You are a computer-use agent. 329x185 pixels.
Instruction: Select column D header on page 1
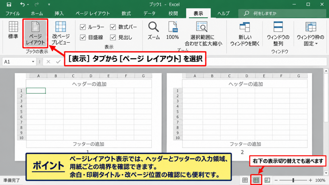pos(91,76)
